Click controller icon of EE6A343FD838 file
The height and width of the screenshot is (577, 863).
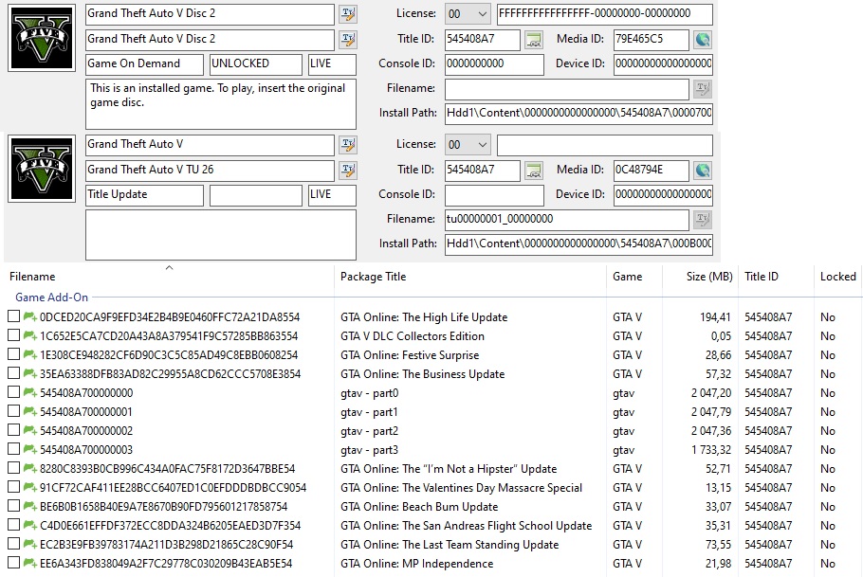(x=29, y=563)
